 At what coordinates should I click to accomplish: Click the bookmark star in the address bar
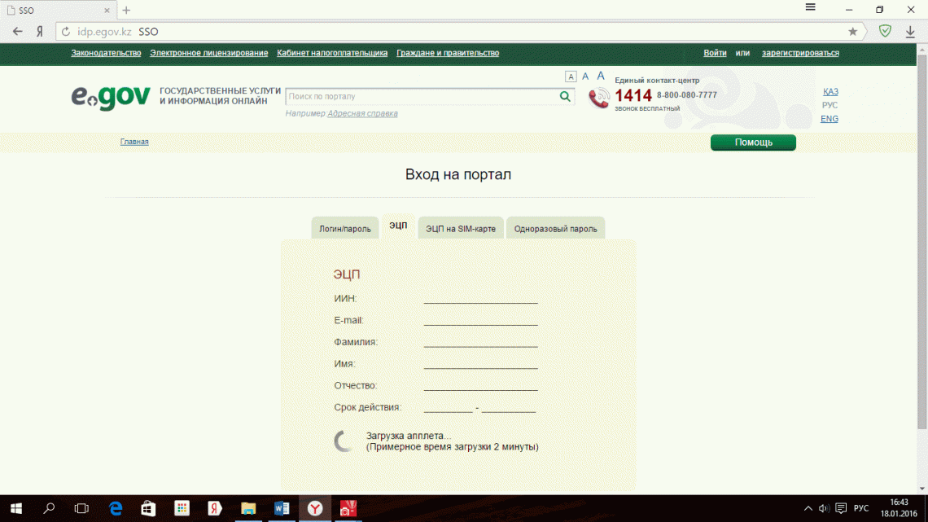tap(852, 32)
